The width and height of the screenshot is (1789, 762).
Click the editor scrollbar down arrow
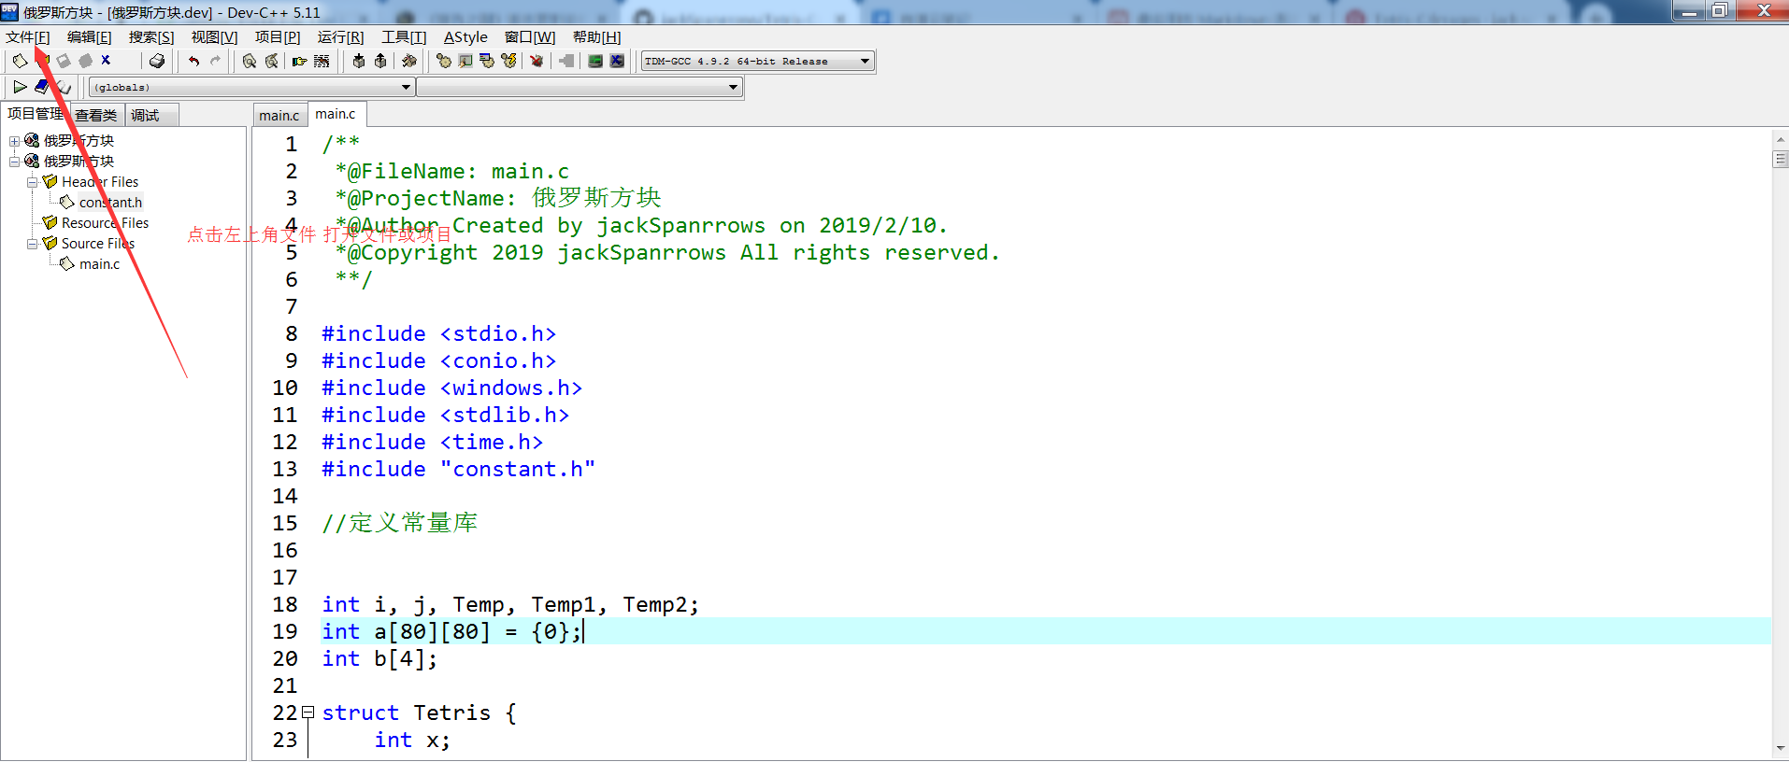[1780, 749]
